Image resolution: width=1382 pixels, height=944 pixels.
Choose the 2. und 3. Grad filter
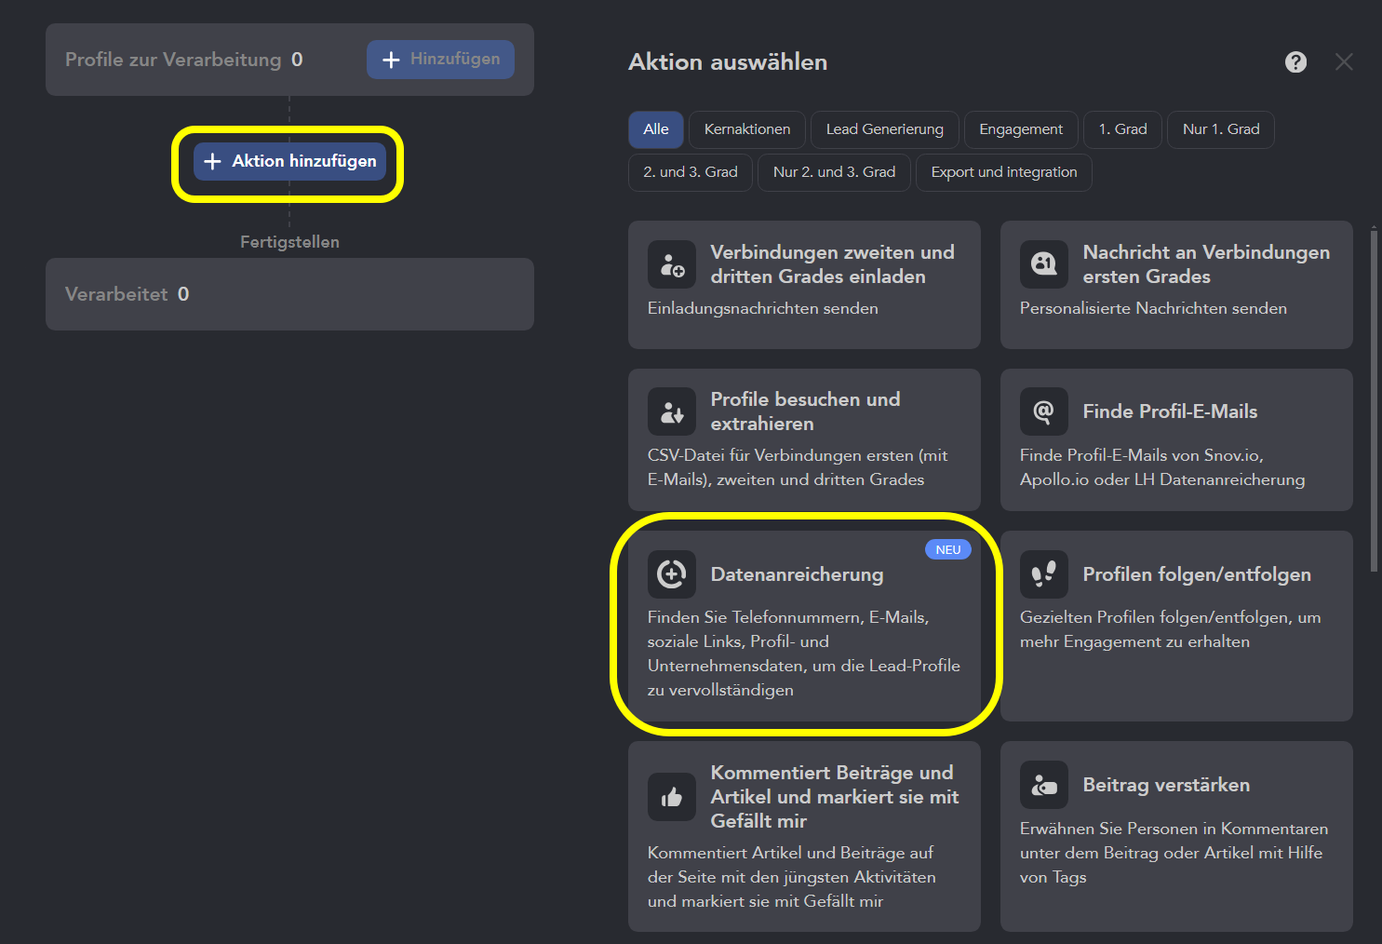click(690, 172)
